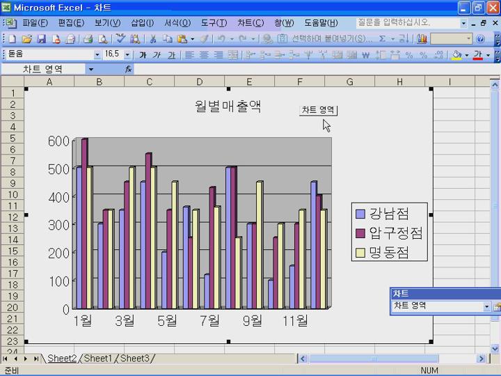Open the 파일(F) menu
The width and height of the screenshot is (501, 376).
pyautogui.click(x=35, y=23)
